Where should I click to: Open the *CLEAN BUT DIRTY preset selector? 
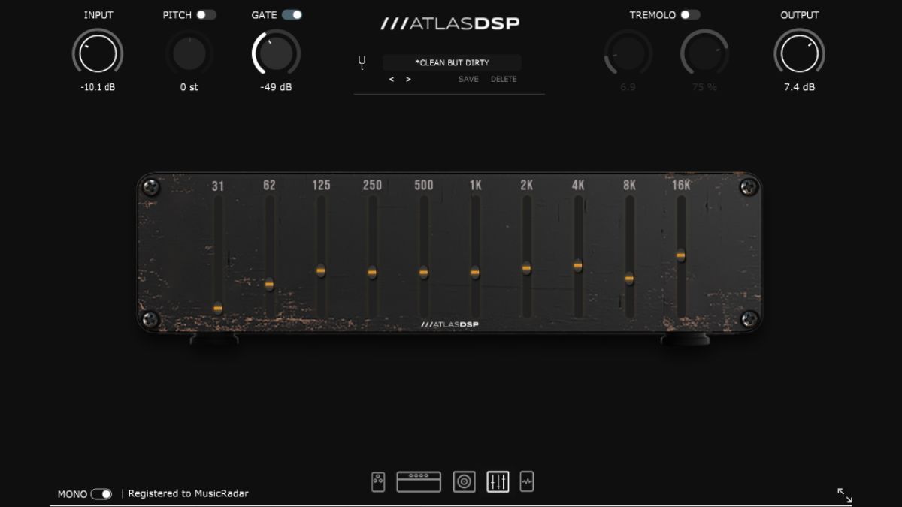453,62
